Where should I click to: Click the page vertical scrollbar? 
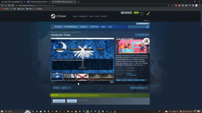coord(201,19)
